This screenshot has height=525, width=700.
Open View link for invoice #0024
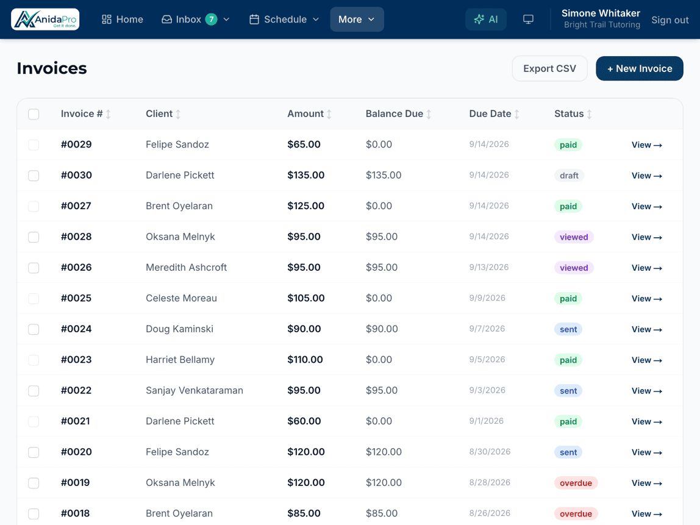[646, 329]
